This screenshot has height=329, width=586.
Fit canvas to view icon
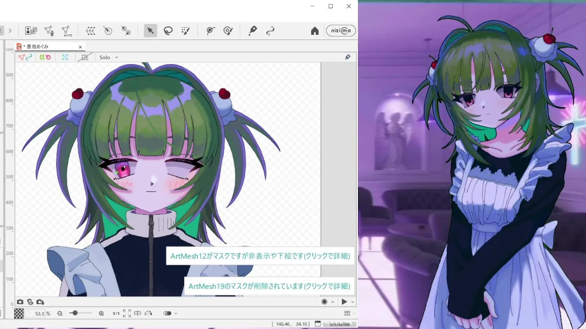click(x=127, y=313)
